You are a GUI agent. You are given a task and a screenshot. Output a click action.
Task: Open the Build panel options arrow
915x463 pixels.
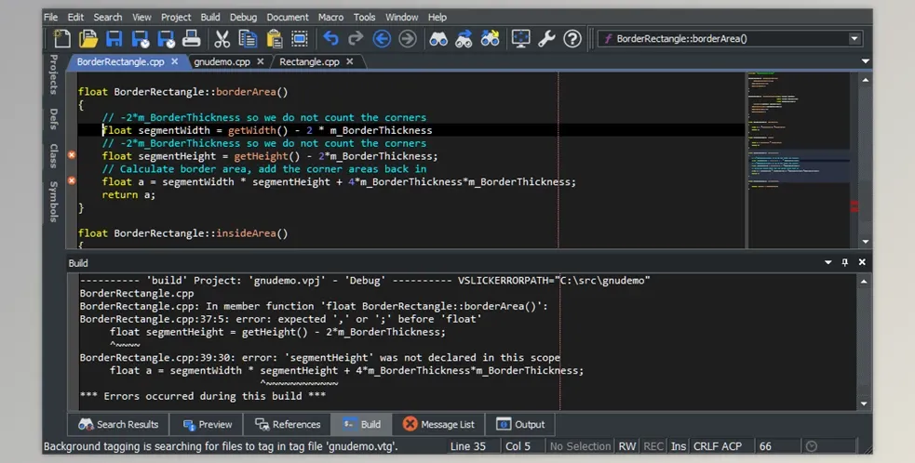pyautogui.click(x=828, y=262)
